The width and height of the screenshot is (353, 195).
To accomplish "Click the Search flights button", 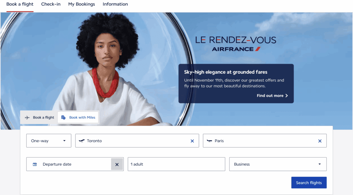I will pos(309,183).
